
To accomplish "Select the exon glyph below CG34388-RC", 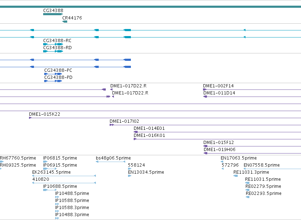I will (53, 44).
